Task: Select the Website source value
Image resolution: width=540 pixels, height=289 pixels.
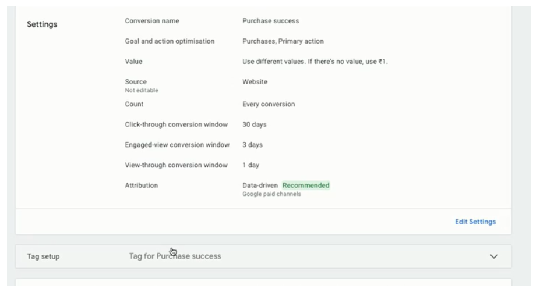Action: [255, 82]
